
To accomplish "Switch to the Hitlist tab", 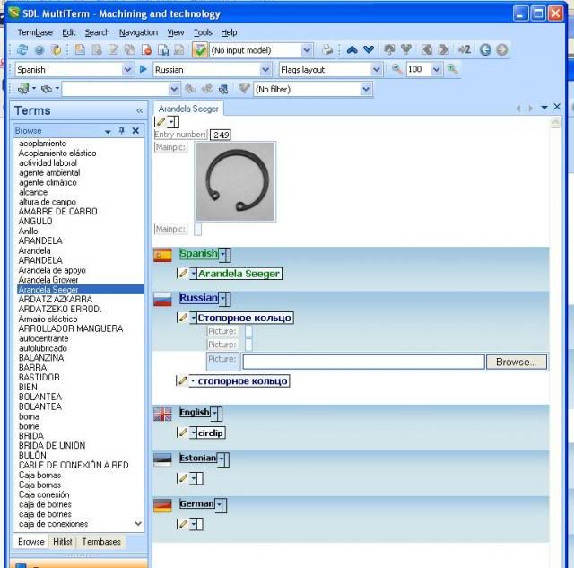I will click(x=62, y=541).
